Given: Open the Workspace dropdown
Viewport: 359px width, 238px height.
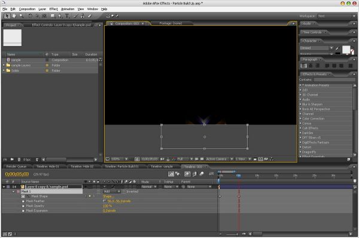Looking at the screenshot, I should [x=336, y=16].
